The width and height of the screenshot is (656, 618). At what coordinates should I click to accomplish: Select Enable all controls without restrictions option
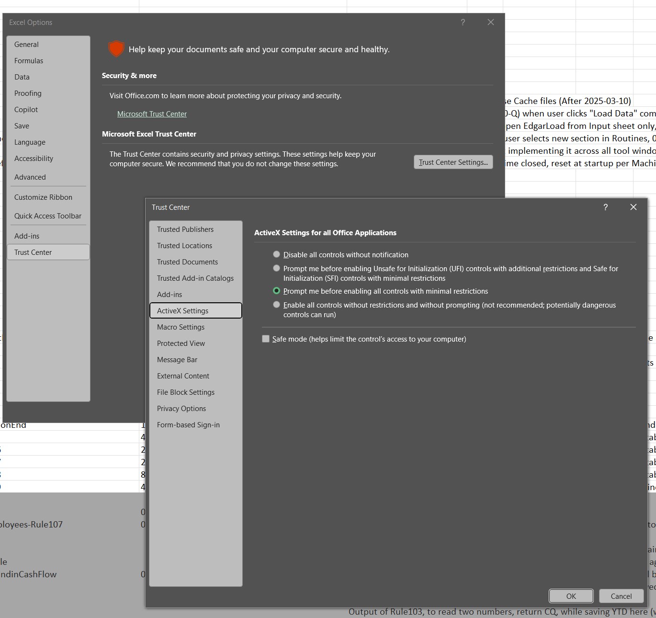276,305
